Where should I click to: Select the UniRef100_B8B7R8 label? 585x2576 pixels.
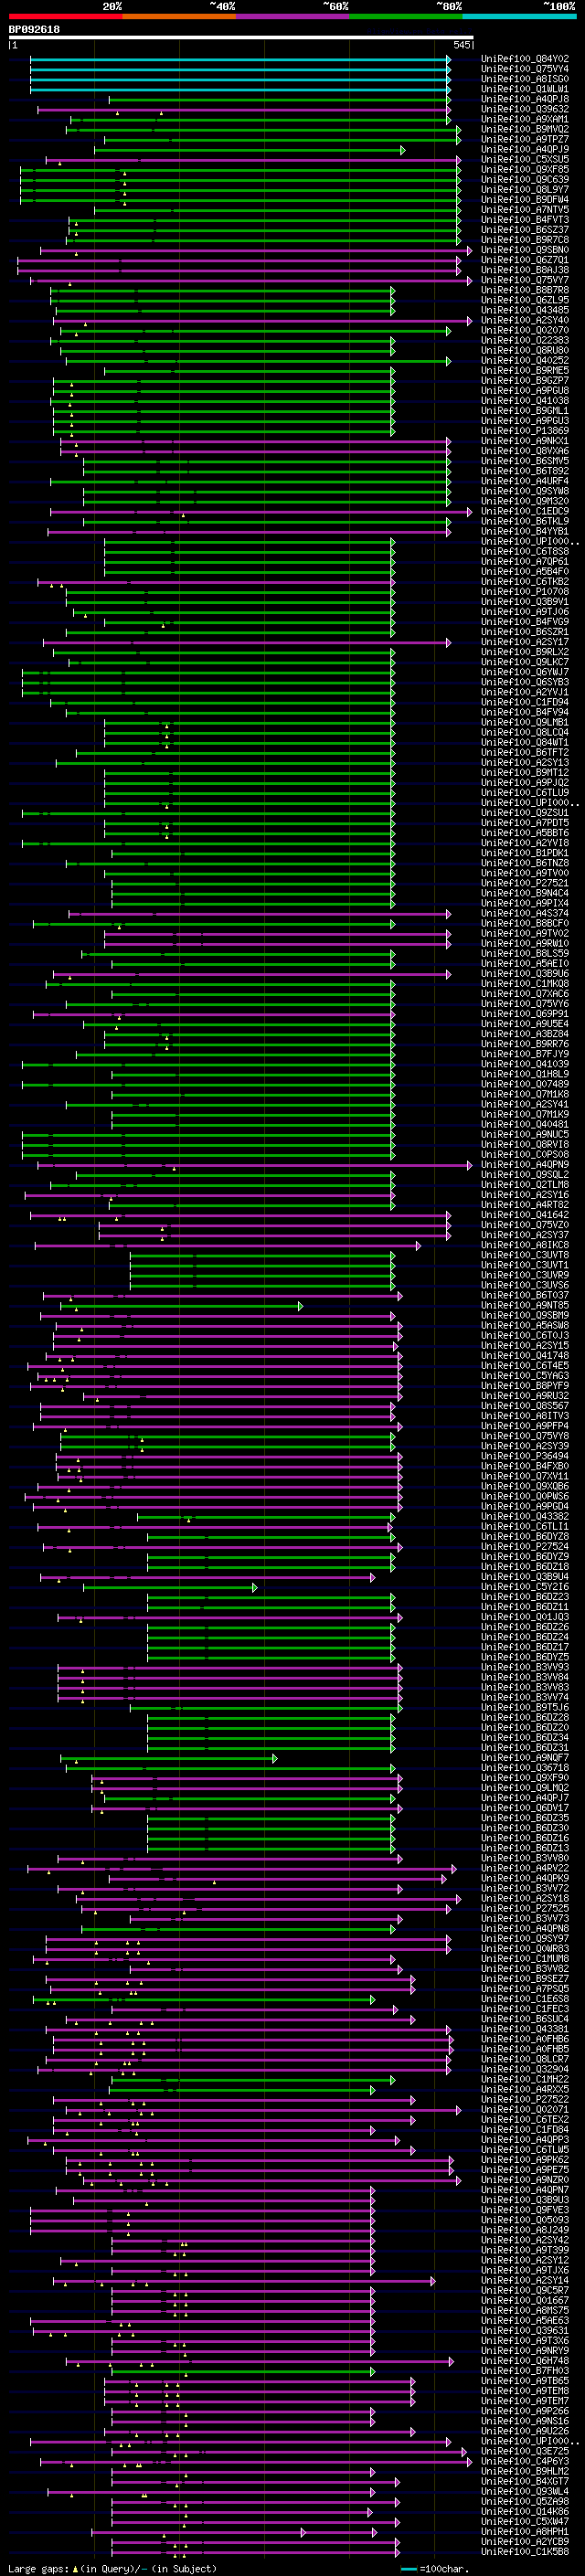[525, 290]
